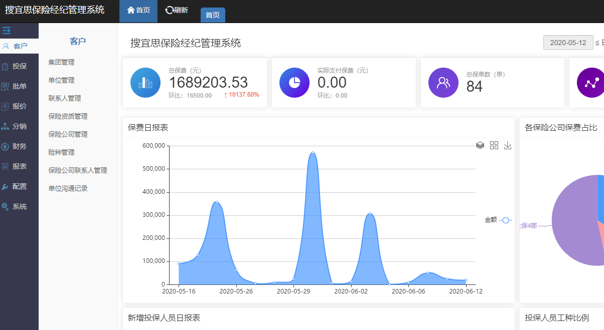Screen dimensions: 604x330
Task: Click the 分销 hierarchy icon in sidebar
Action: [x=5, y=126]
